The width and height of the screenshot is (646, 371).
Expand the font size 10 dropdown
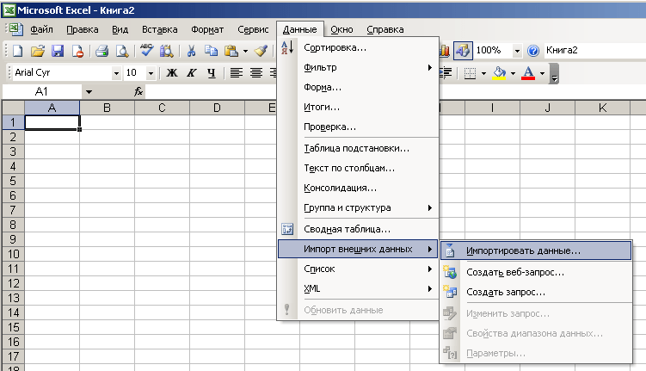tap(151, 73)
